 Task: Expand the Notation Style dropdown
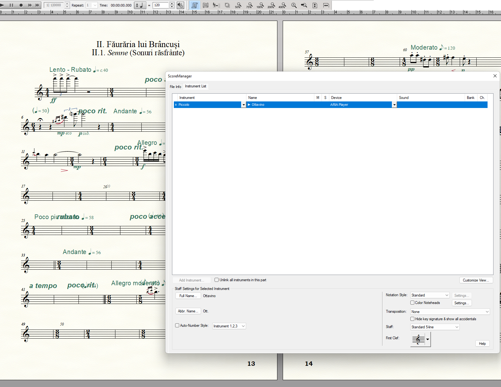point(430,295)
